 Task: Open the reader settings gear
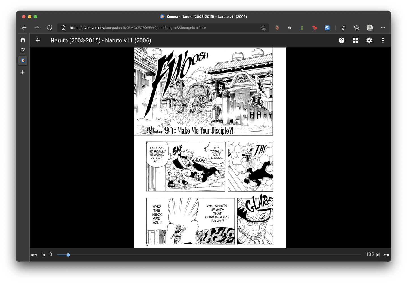[369, 40]
